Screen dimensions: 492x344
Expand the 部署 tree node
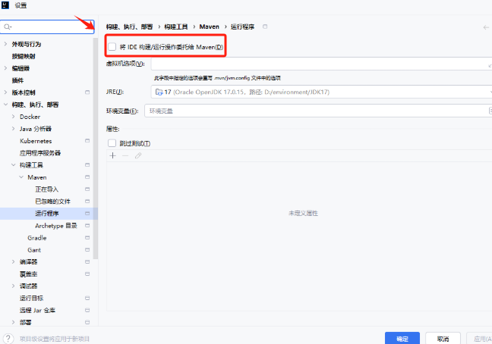pos(13,322)
